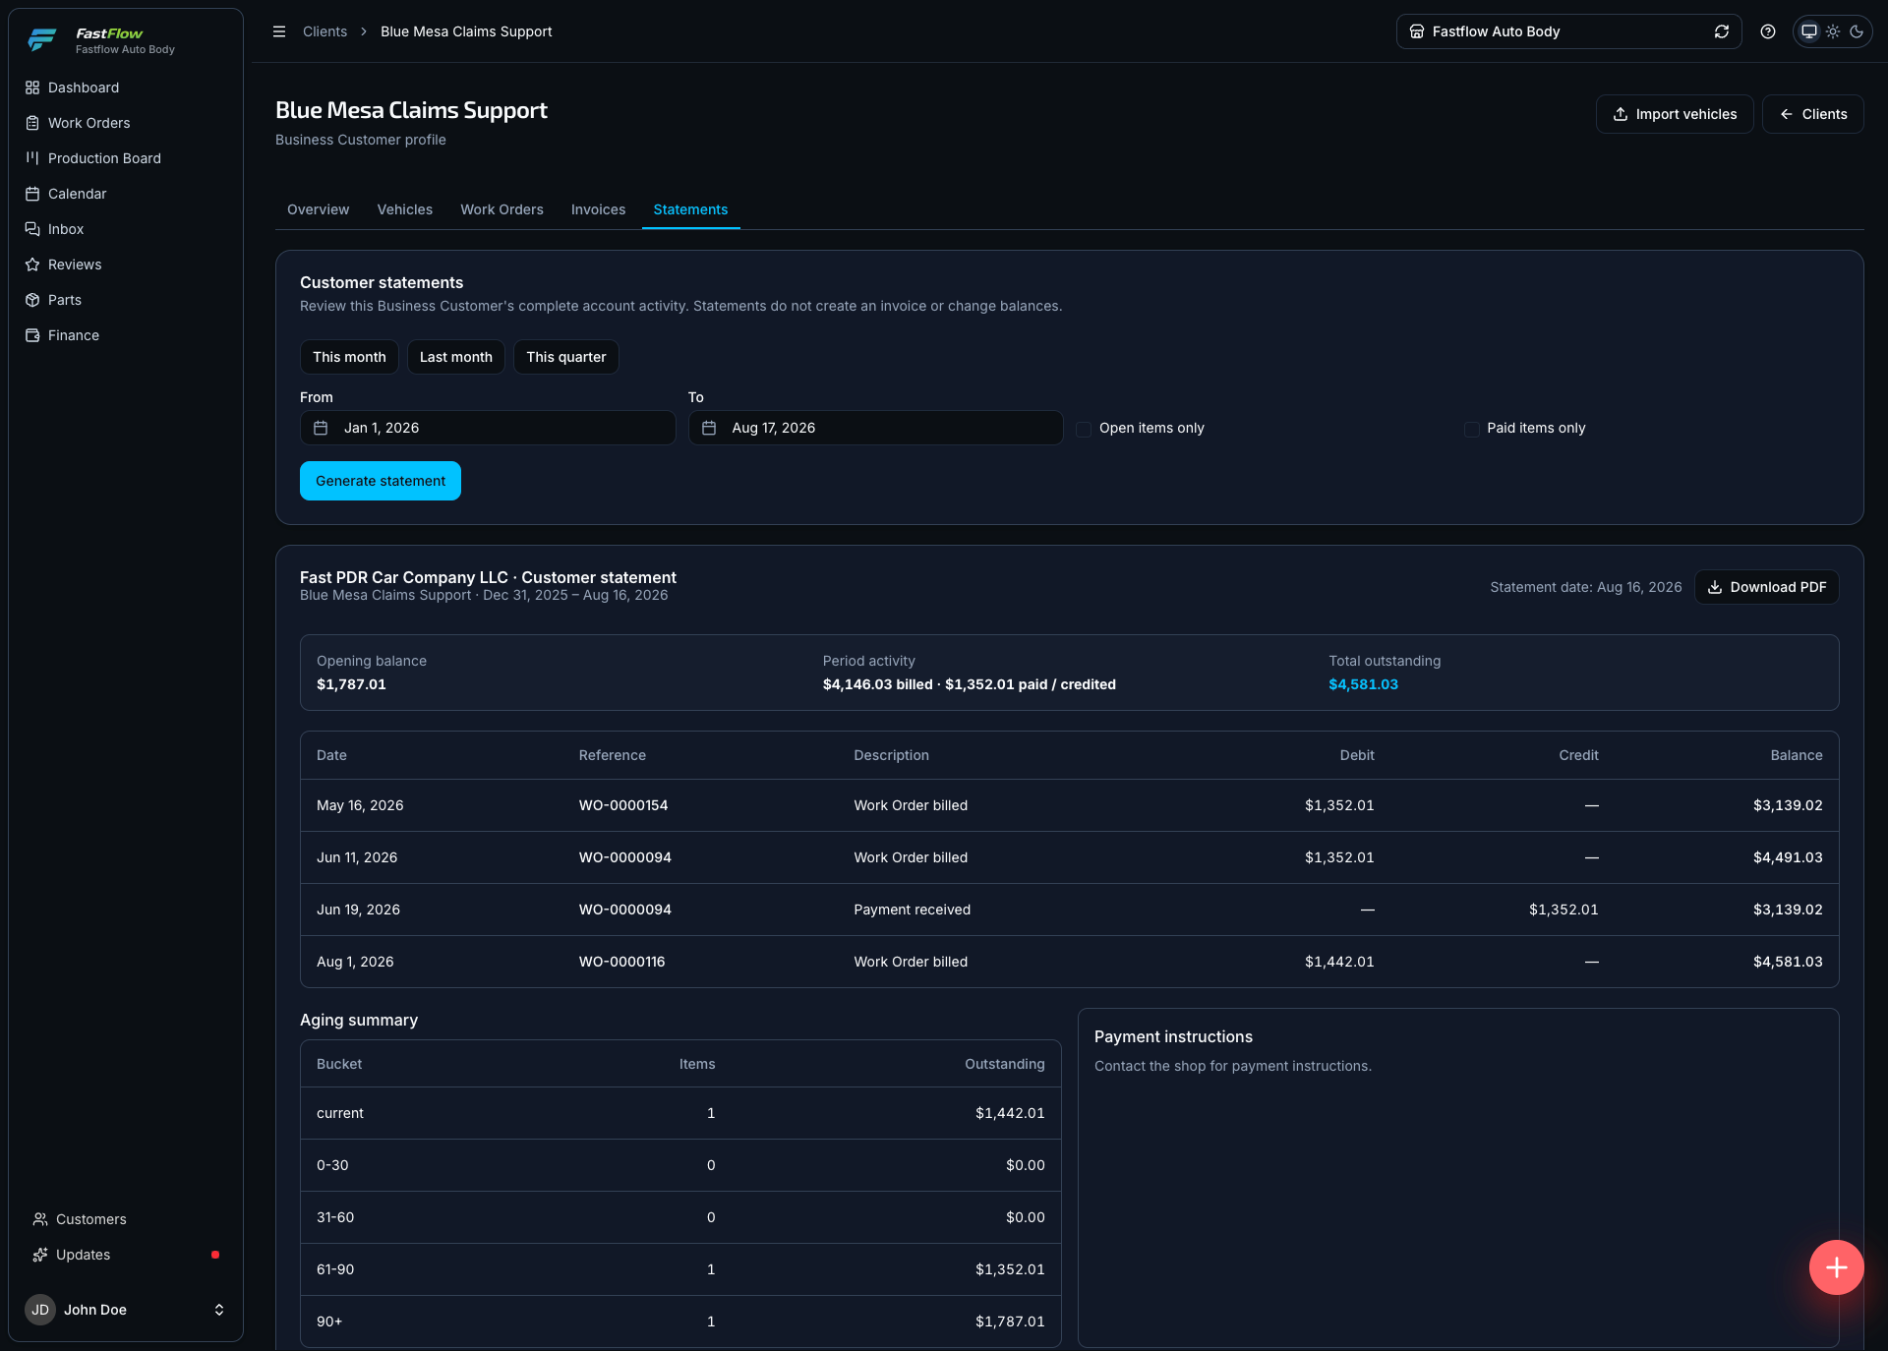Click Generate statement button
The height and width of the screenshot is (1351, 1888).
tap(381, 481)
